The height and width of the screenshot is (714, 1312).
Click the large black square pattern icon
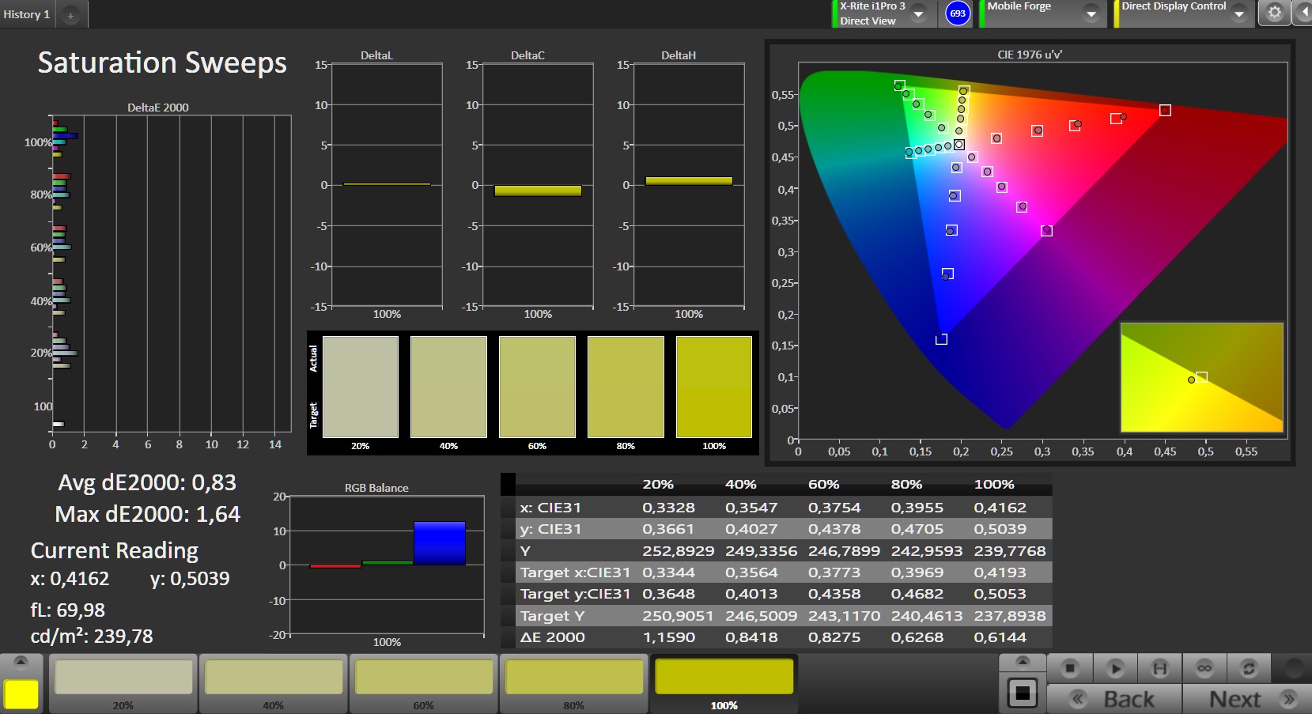point(1022,693)
